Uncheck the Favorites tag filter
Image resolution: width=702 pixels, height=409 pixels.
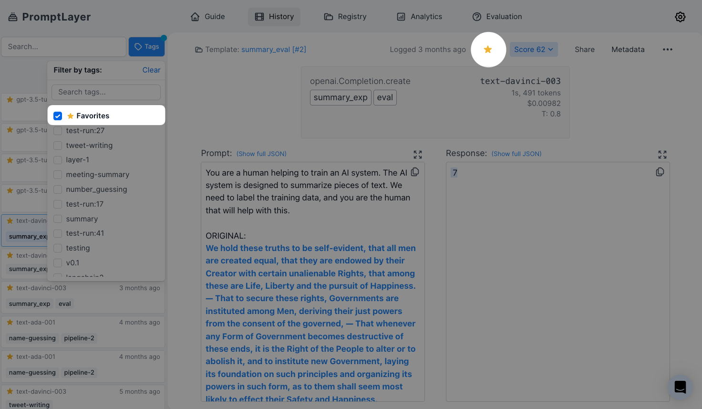point(58,116)
